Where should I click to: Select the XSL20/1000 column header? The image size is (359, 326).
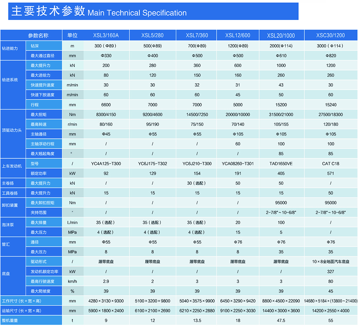click(281, 36)
